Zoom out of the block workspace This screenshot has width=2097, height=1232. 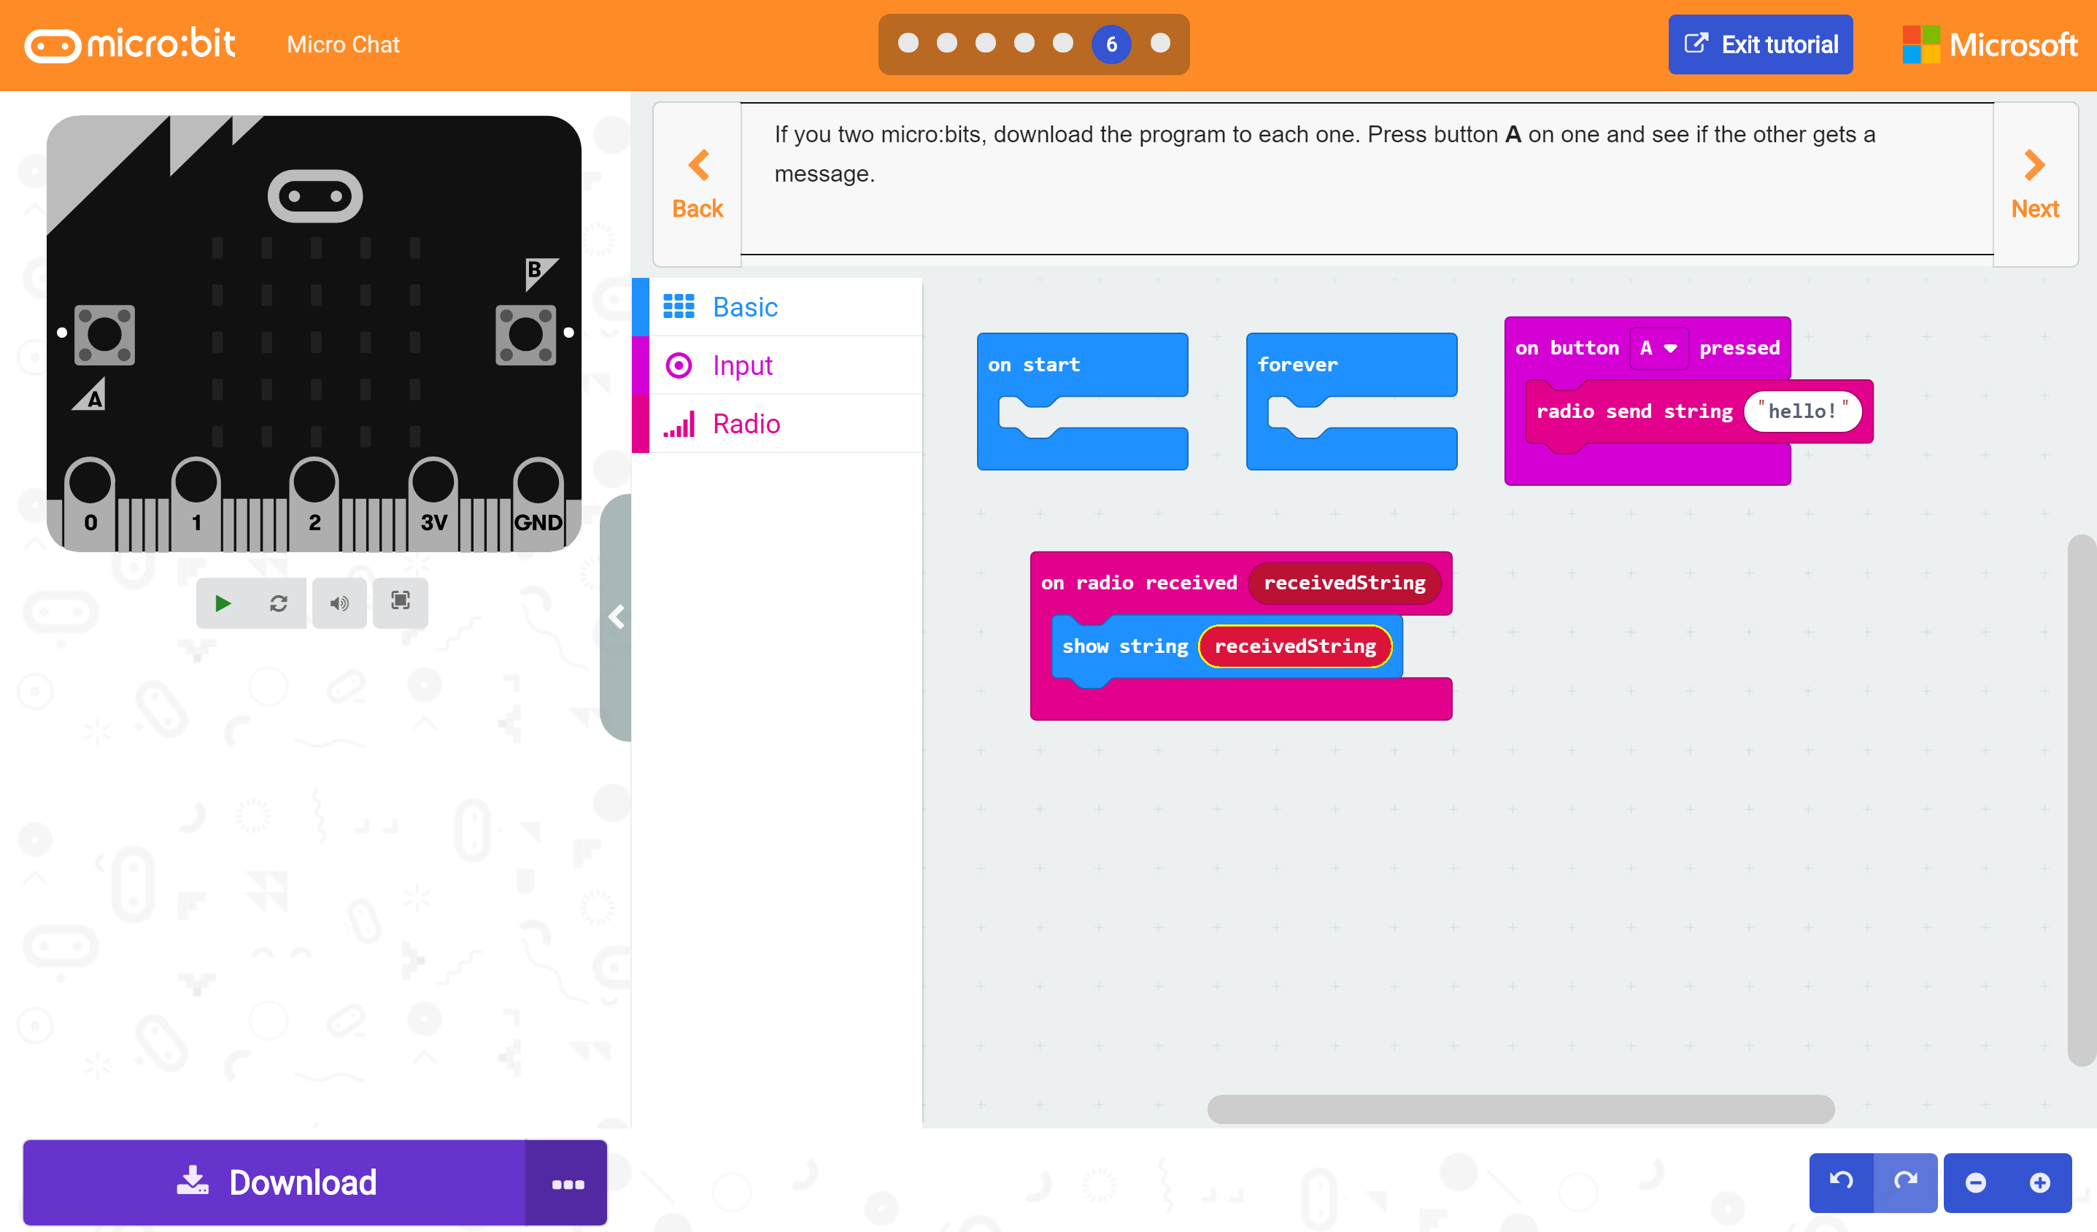coord(1977,1182)
